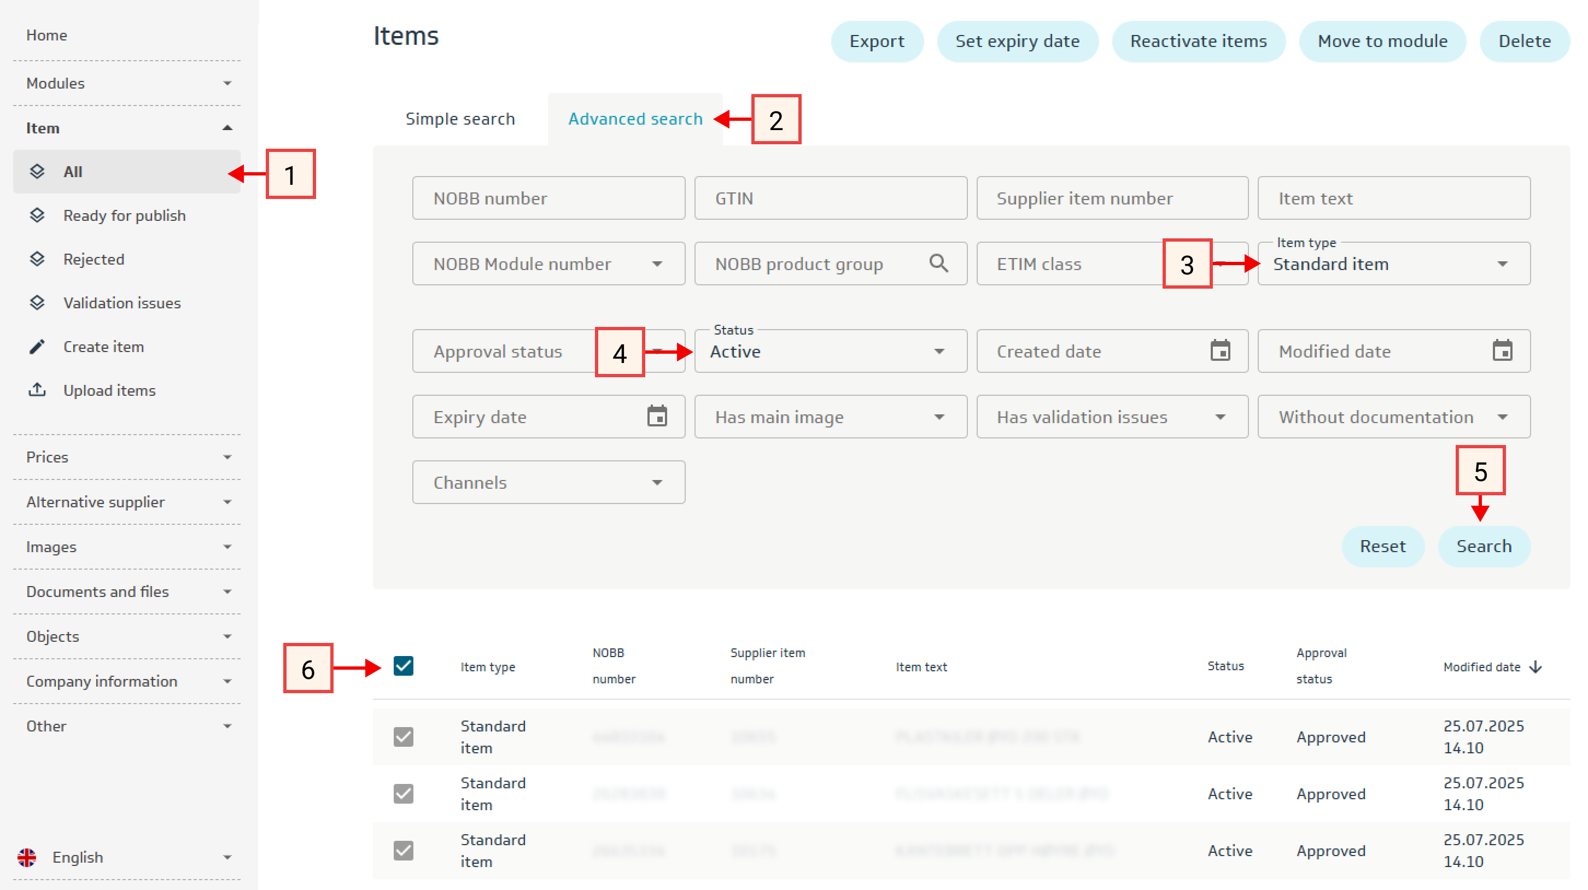The height and width of the screenshot is (890, 1588).
Task: Click the Modified date calendar icon
Action: [x=1502, y=351]
